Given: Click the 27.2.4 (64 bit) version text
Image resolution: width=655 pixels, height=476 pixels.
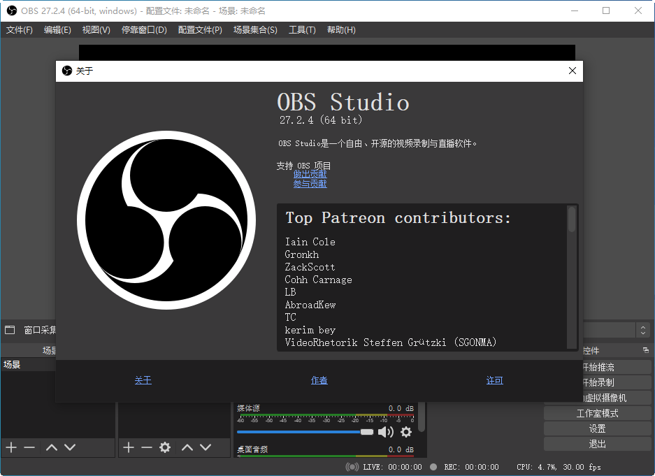Looking at the screenshot, I should (x=321, y=120).
